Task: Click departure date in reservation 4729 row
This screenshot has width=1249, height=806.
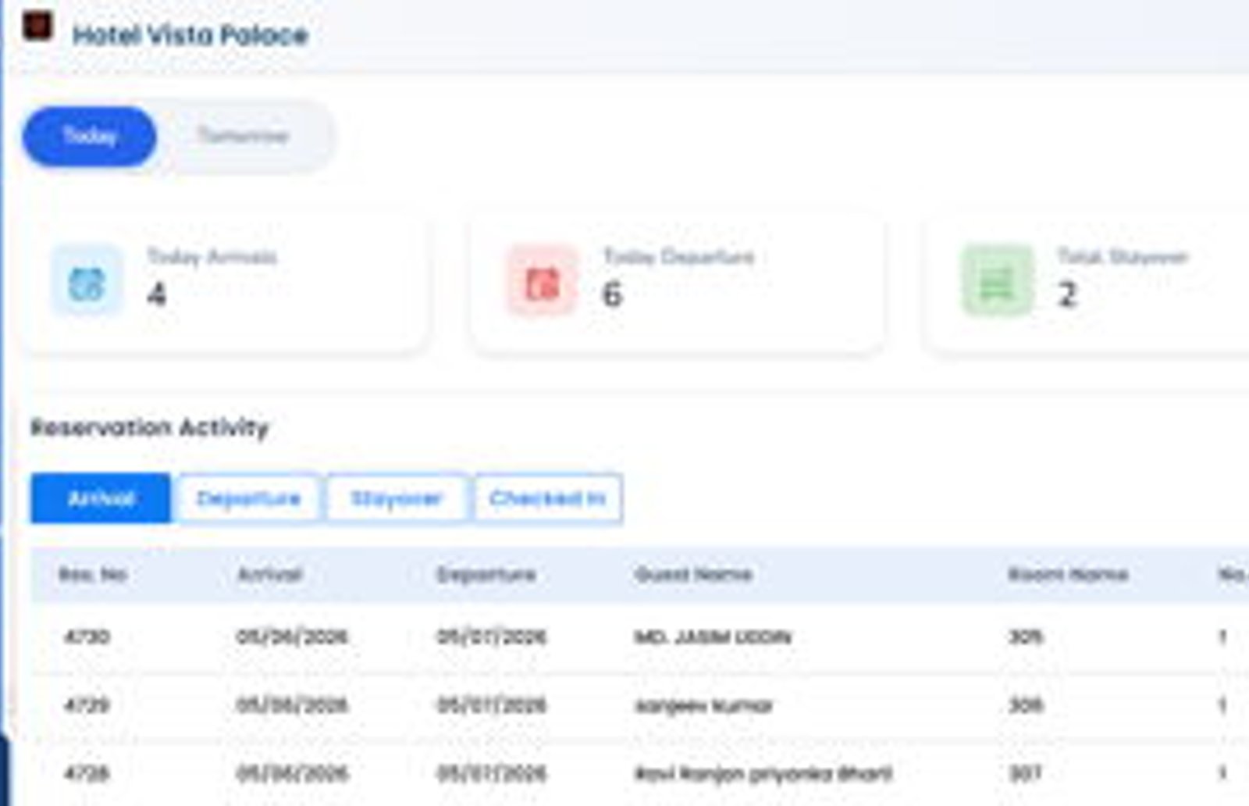Action: [x=491, y=705]
